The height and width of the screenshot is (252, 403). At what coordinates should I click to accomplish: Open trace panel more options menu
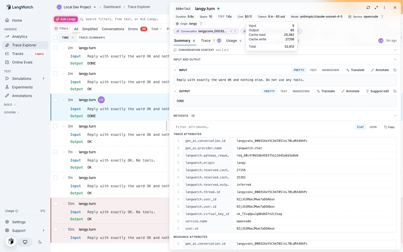(384, 8)
